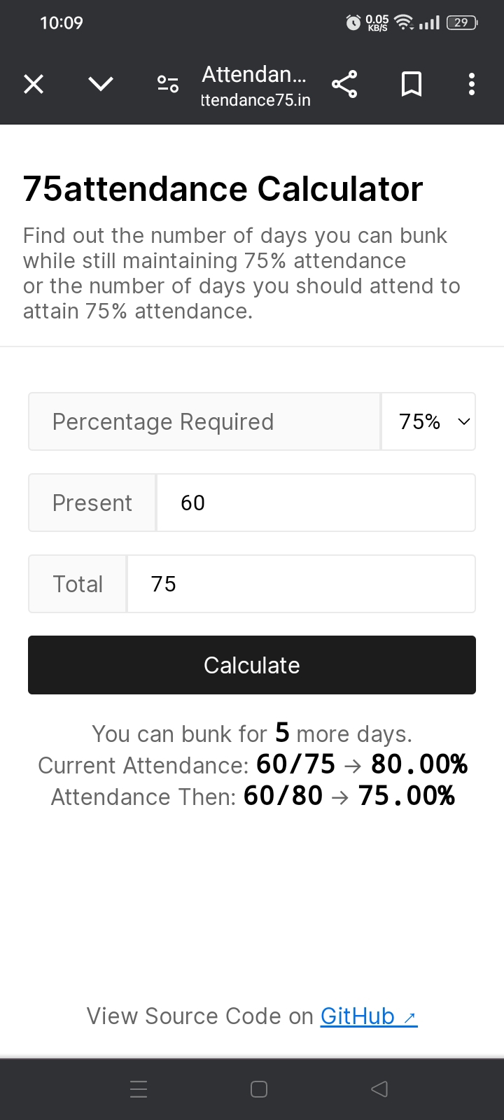This screenshot has height=1120, width=504.
Task: Tap the battery indicator in status bar
Action: [x=461, y=23]
